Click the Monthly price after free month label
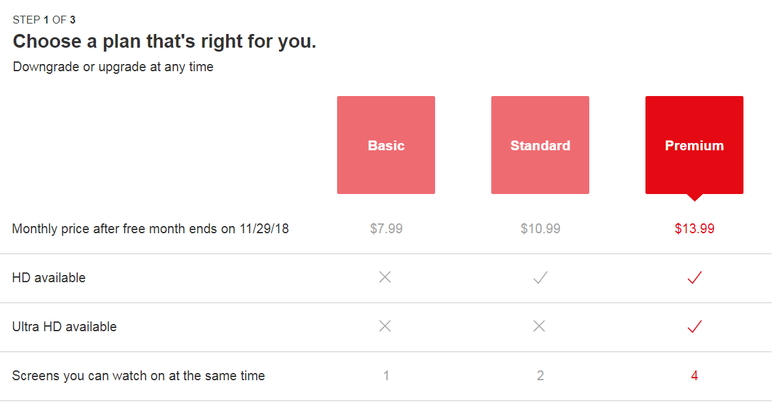This screenshot has width=782, height=407. (150, 229)
